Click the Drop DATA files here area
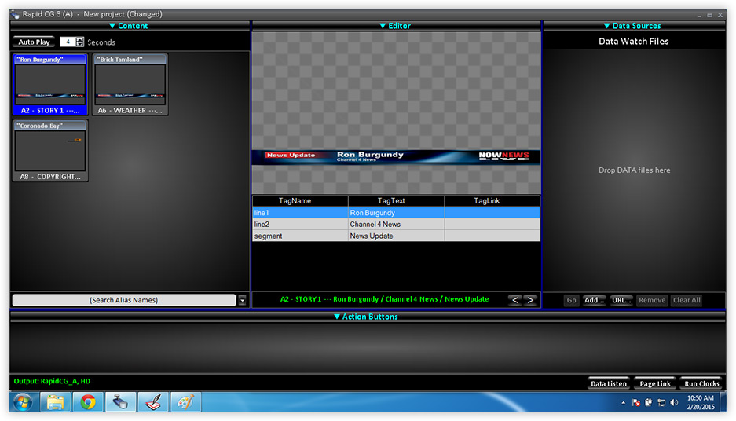736x421 pixels. (634, 170)
